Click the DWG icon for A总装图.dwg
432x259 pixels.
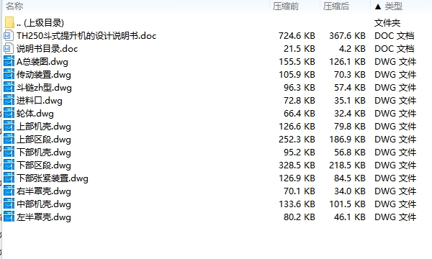coord(9,61)
